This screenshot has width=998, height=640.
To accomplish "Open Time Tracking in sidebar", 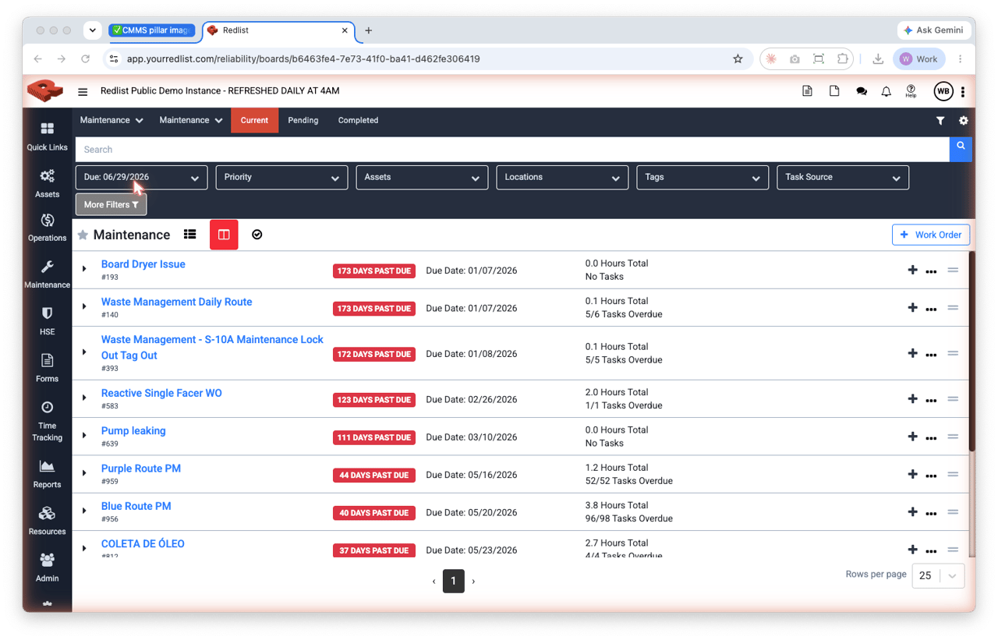I will pyautogui.click(x=47, y=421).
